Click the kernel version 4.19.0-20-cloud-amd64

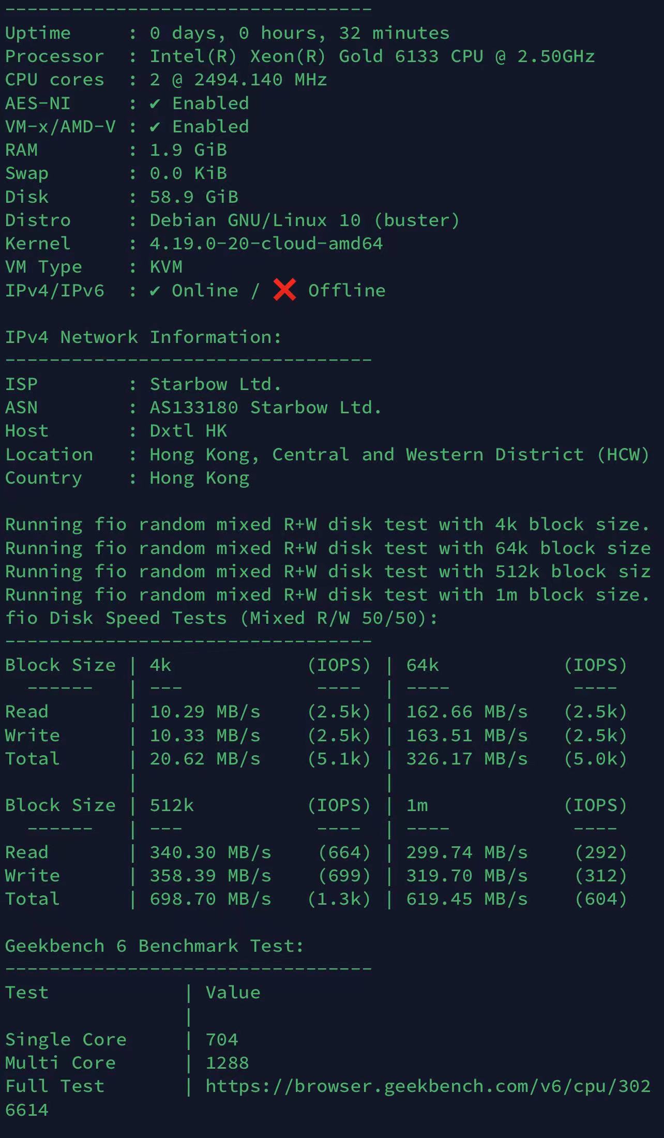point(266,244)
